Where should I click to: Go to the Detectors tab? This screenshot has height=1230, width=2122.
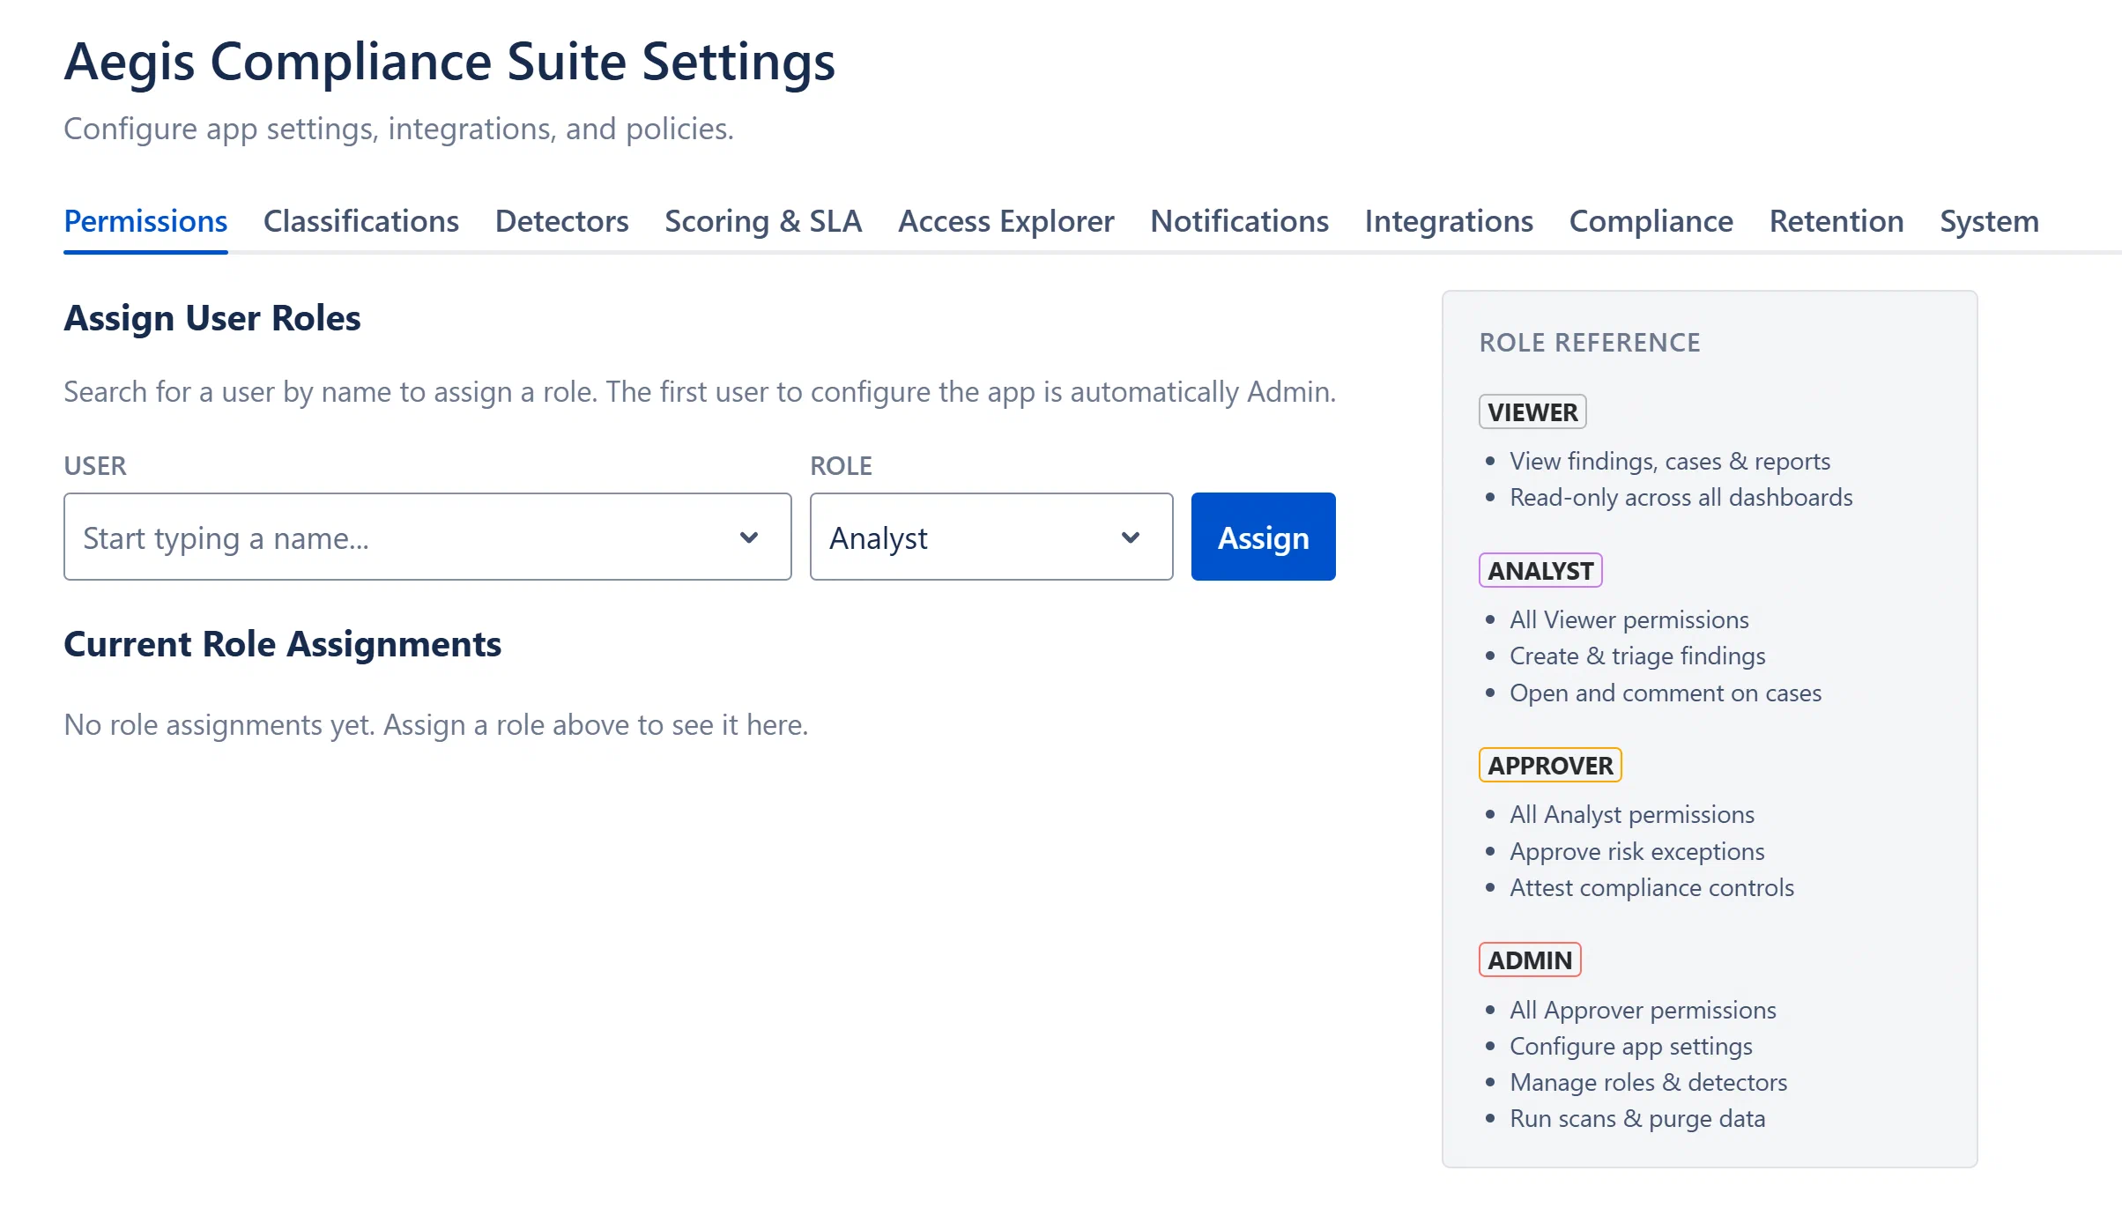point(561,221)
